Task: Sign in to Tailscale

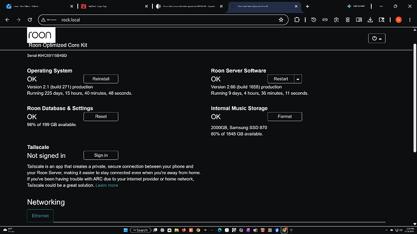Action: click(101, 155)
